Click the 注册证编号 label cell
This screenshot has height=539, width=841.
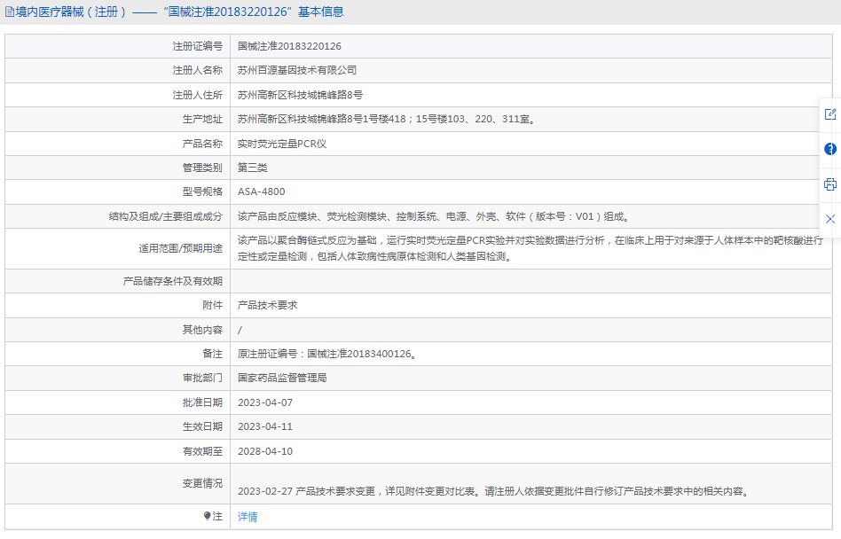pos(118,46)
